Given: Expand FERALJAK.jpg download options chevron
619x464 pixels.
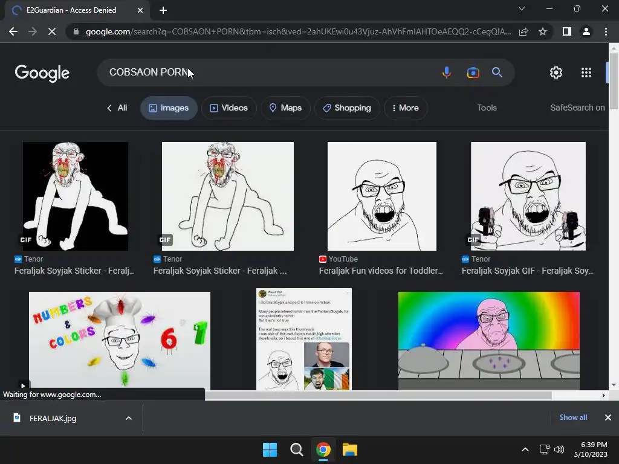Looking at the screenshot, I should pyautogui.click(x=128, y=418).
